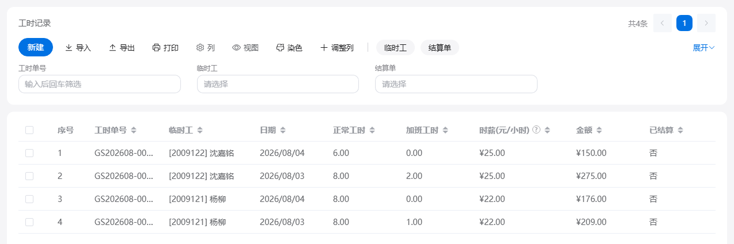Open the 结算单 select dropdown
The image size is (734, 244).
point(456,84)
